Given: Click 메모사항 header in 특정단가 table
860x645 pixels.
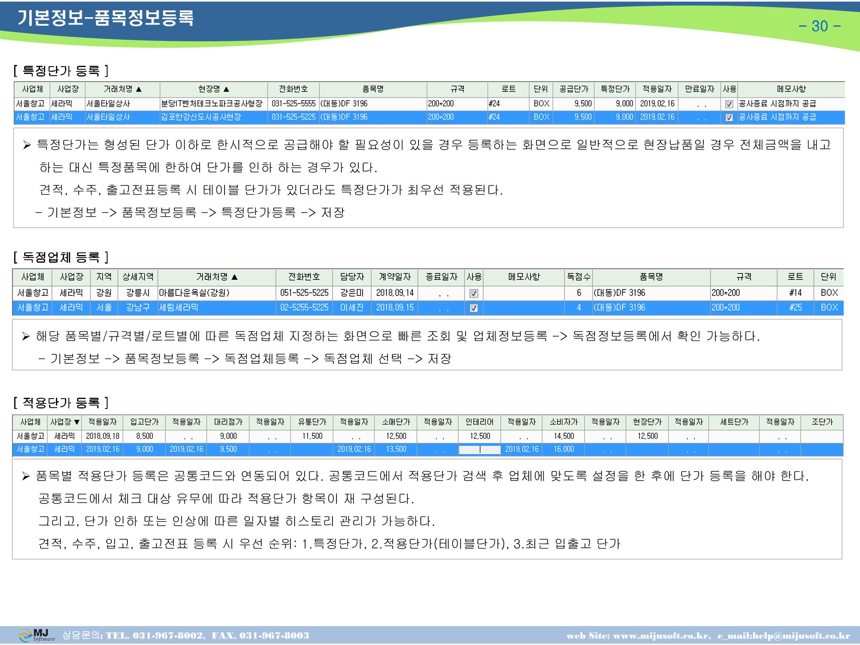Looking at the screenshot, I should point(791,89).
